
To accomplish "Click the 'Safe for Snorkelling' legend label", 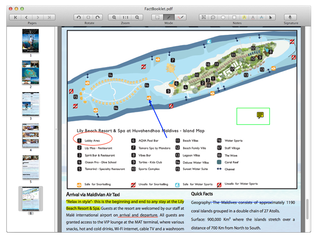I will click(x=97, y=184).
